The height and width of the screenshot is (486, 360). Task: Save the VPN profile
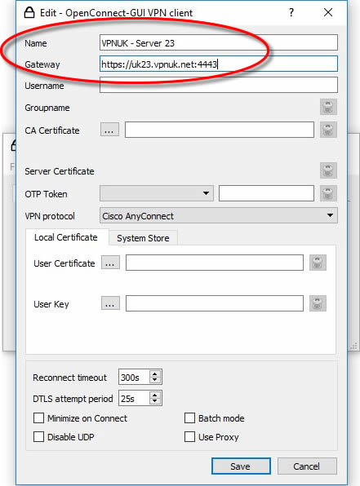[241, 466]
